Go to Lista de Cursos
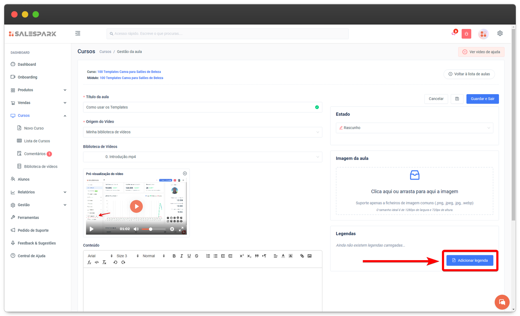 pos(37,141)
